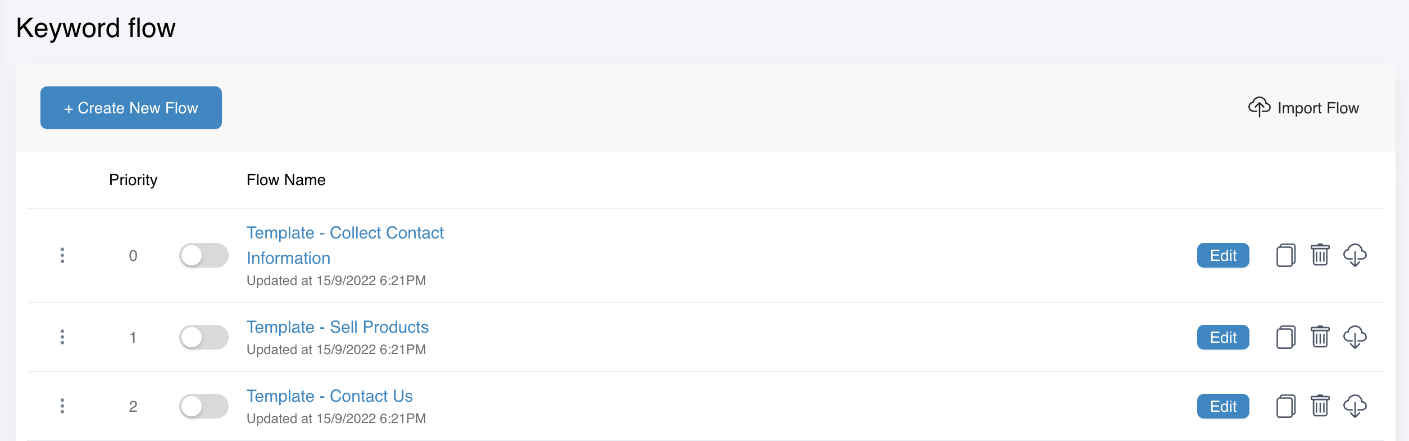Image resolution: width=1409 pixels, height=441 pixels.
Task: Click trash icon for Sell Products
Action: click(1320, 337)
